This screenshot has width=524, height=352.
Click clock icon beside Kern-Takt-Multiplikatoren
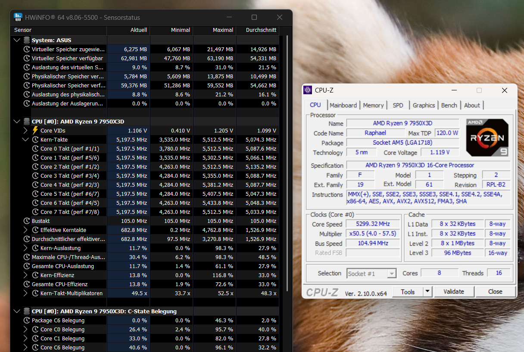point(36,293)
